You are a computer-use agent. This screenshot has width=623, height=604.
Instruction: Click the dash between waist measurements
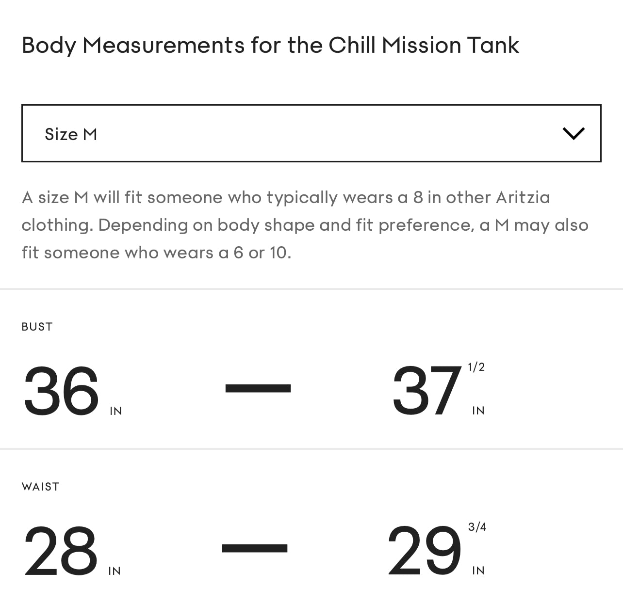click(x=255, y=548)
